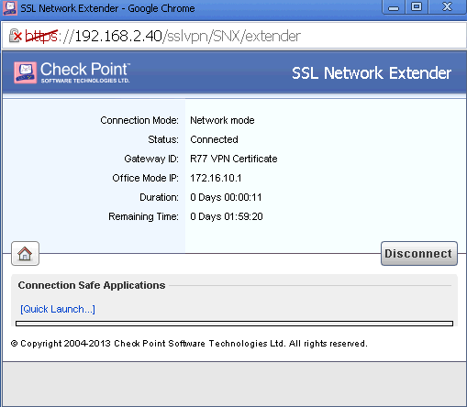Click the Duration value '0 Days 00:00:11'
The width and height of the screenshot is (467, 407).
coord(226,197)
